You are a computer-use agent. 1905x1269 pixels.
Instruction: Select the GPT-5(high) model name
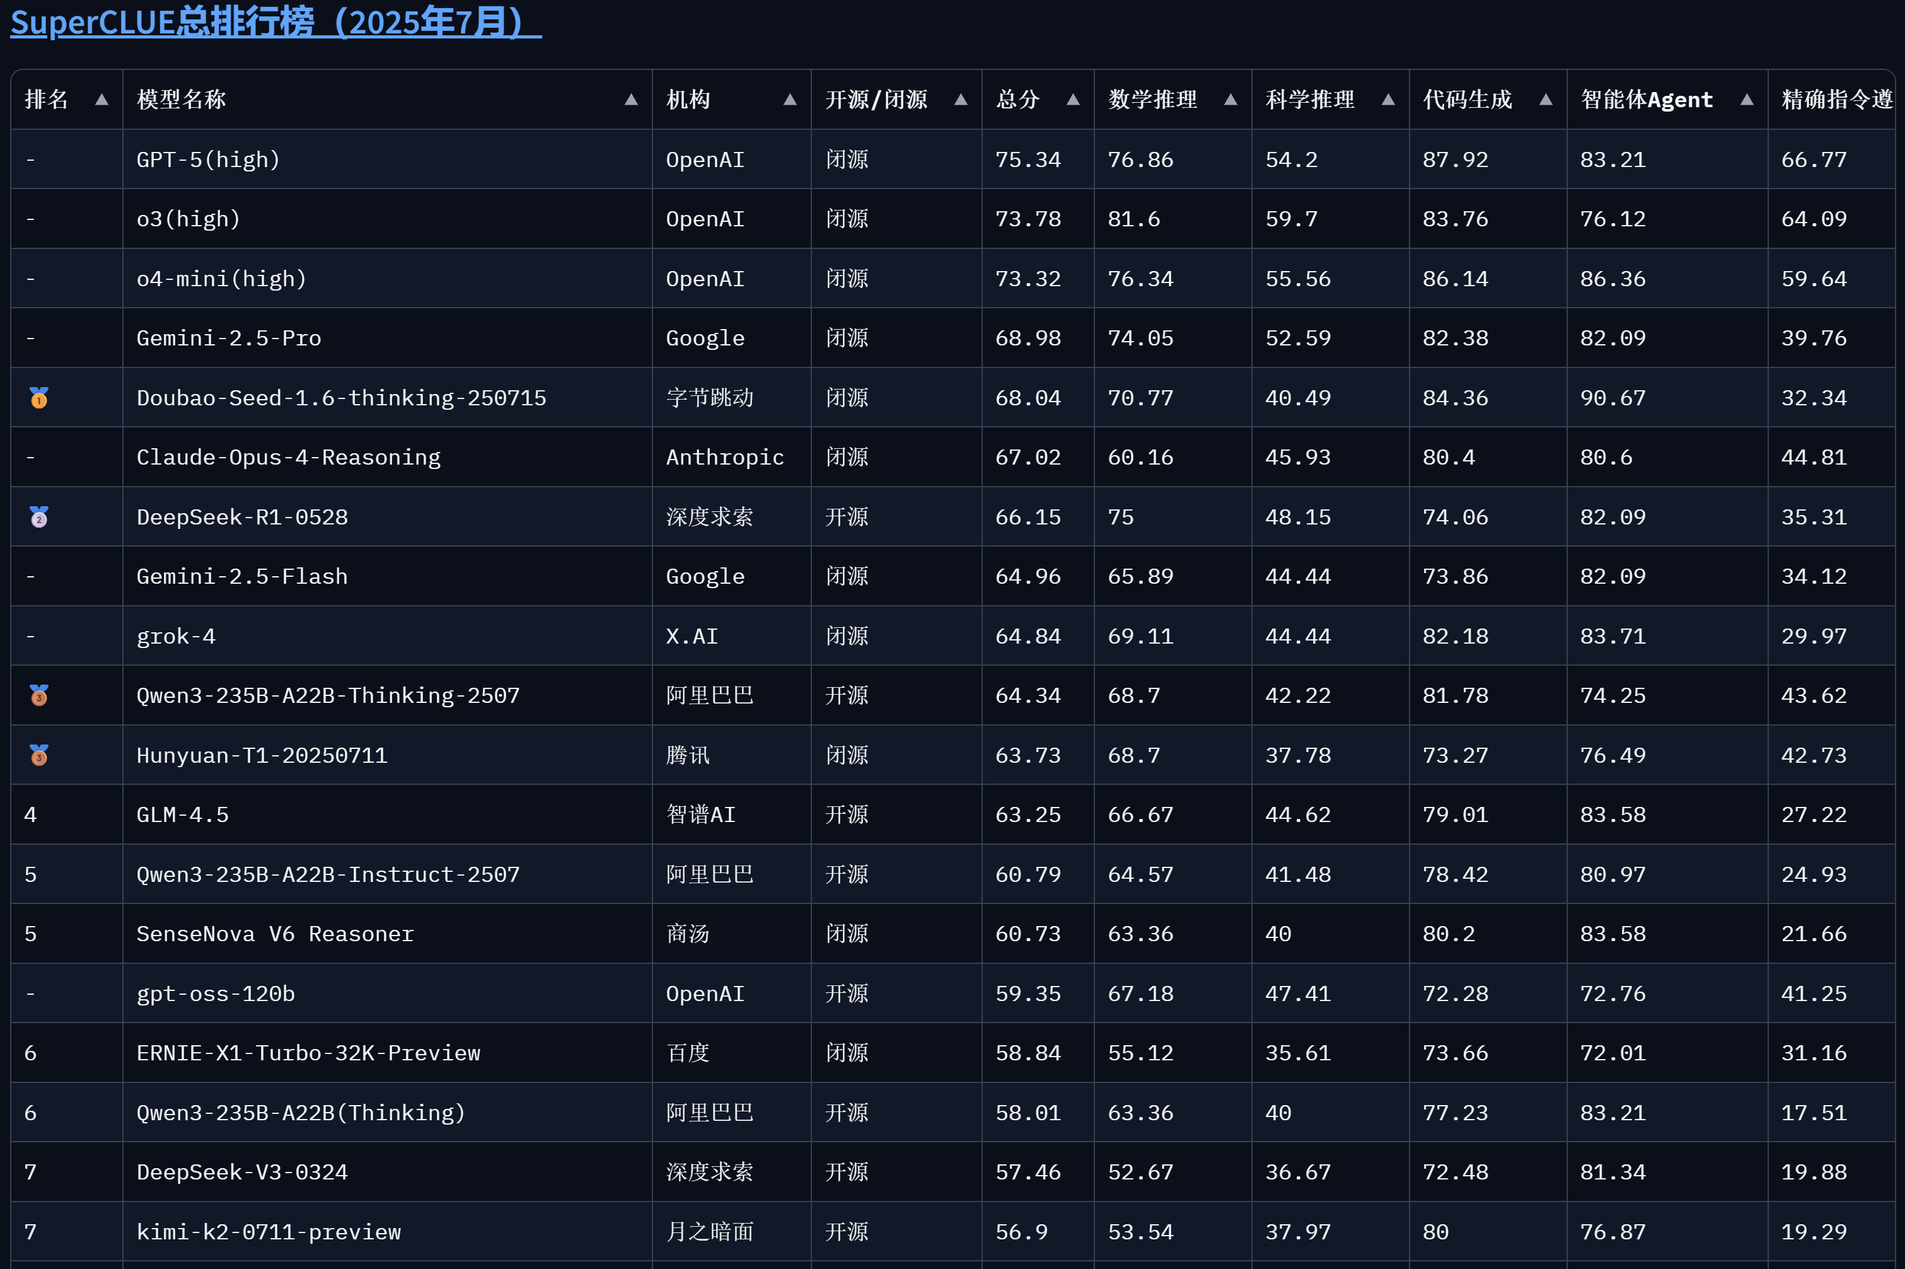[x=208, y=159]
